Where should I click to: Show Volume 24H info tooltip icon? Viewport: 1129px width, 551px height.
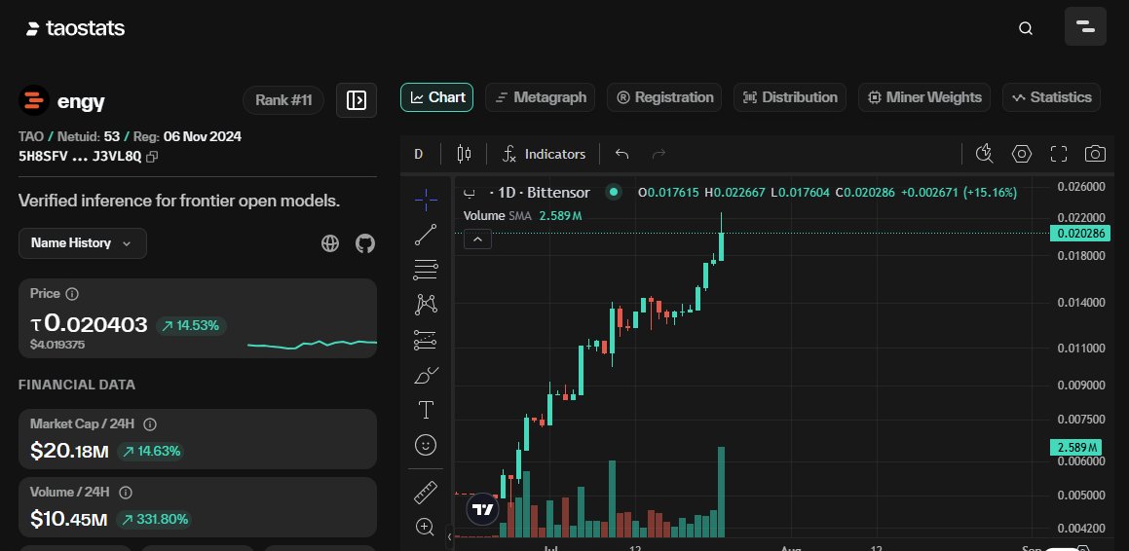(x=126, y=493)
